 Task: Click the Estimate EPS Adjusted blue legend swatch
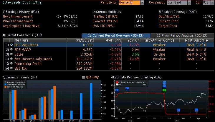tap(6, 85)
